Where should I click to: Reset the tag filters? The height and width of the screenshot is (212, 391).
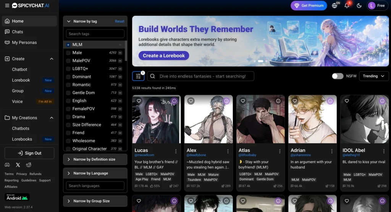pos(120,21)
